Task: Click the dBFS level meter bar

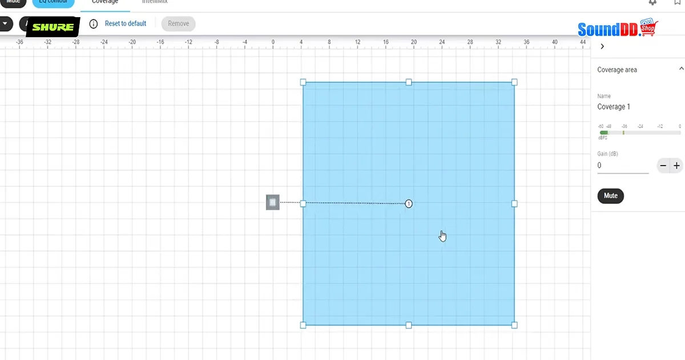Action: point(640,133)
